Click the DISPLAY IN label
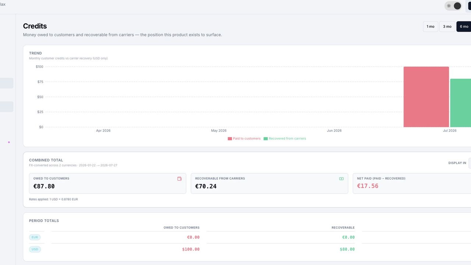The width and height of the screenshot is (471, 265). pyautogui.click(x=457, y=163)
